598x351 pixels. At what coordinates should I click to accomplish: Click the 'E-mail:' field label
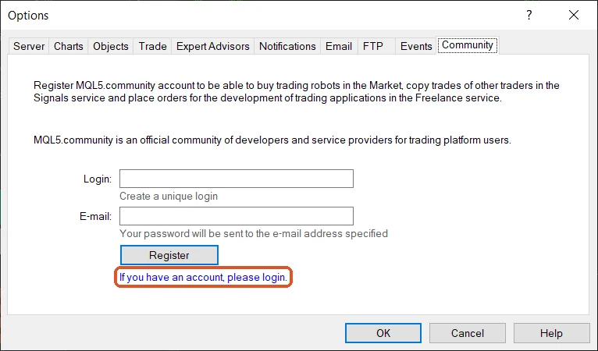tap(96, 217)
